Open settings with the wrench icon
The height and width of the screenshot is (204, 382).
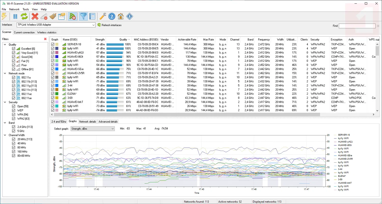[103, 17]
